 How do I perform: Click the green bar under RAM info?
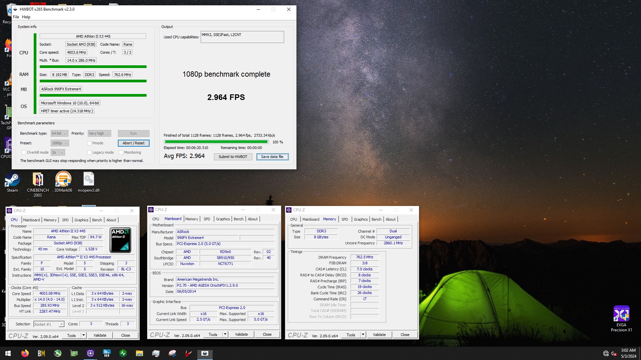93,81
